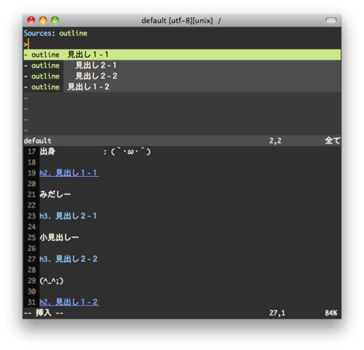Click the yellow minimize window button
This screenshot has height=350, width=364.
click(x=43, y=20)
